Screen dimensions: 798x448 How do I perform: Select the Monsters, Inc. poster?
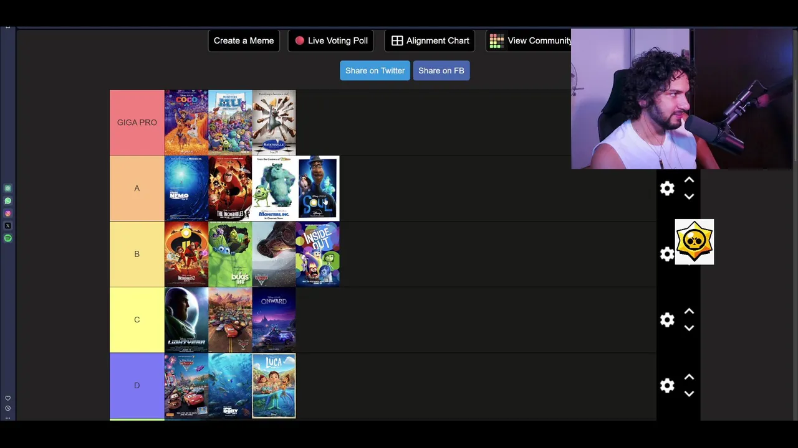[274, 189]
